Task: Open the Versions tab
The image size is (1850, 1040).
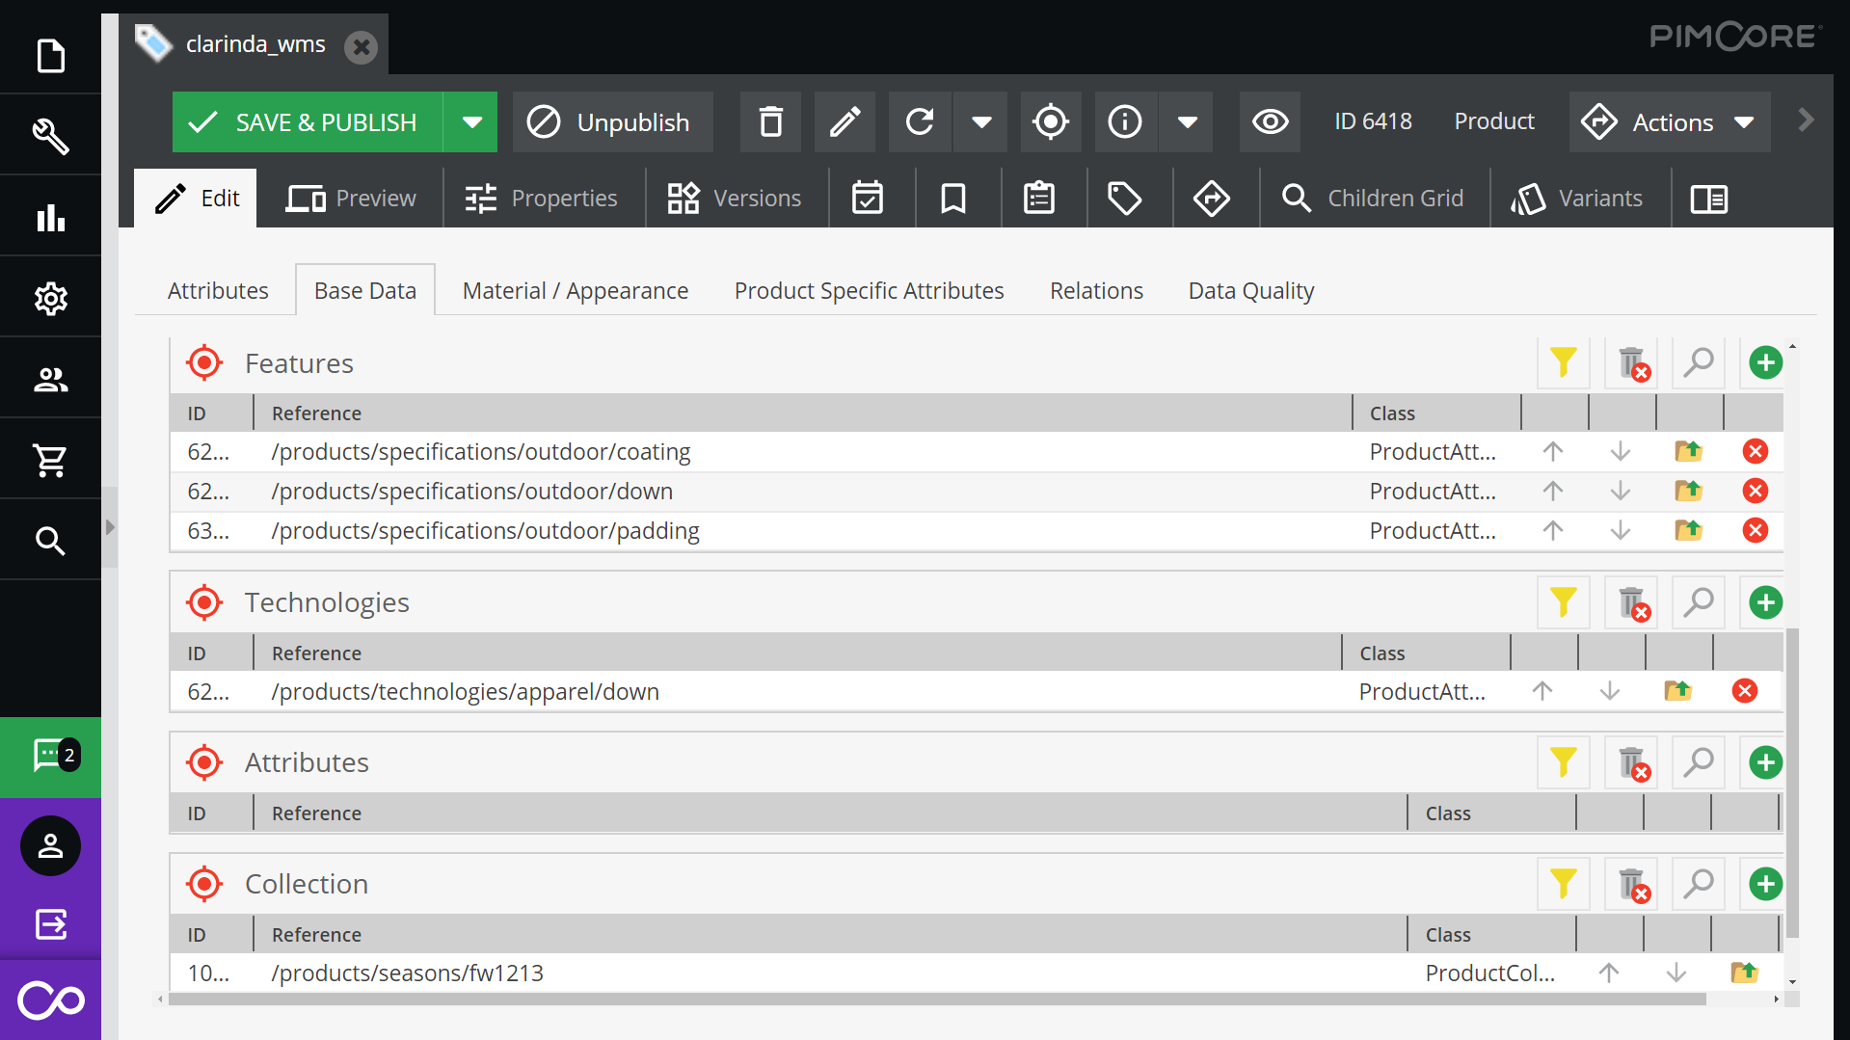Action: click(x=736, y=199)
